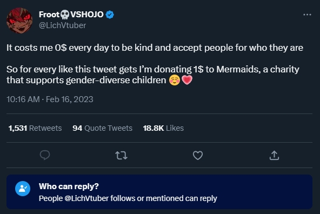Click the @LichVtuber handle under the display name
This screenshot has height=214, width=320.
click(63, 25)
